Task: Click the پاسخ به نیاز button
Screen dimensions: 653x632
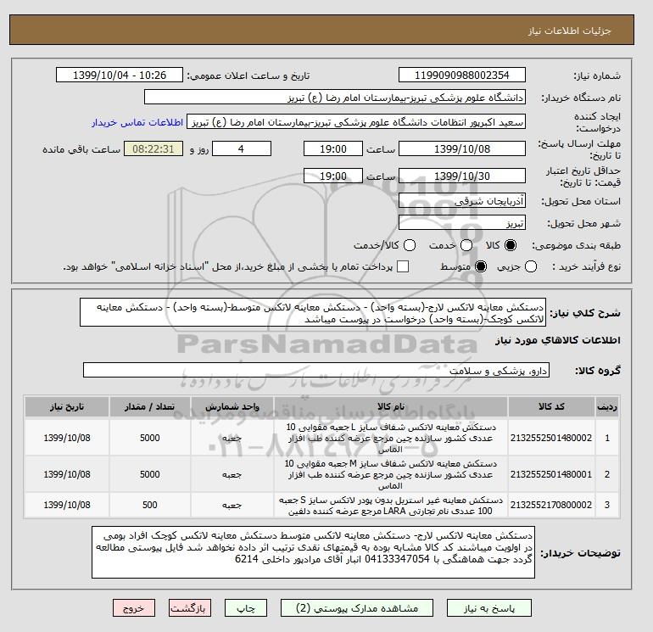Action: (489, 608)
